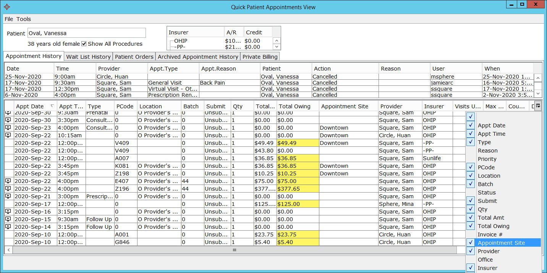Screen dimensions: 547x273
Task: Click the appointment icon on the 2020-Sep-30 9:30am row
Action: [8, 113]
